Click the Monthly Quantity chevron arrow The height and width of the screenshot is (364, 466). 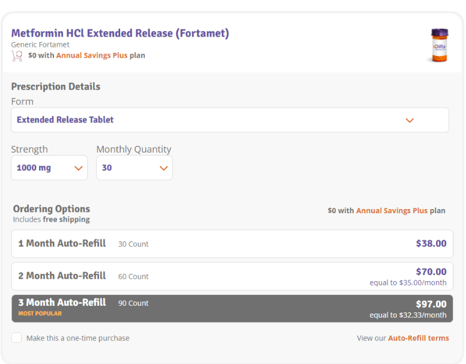pyautogui.click(x=163, y=168)
